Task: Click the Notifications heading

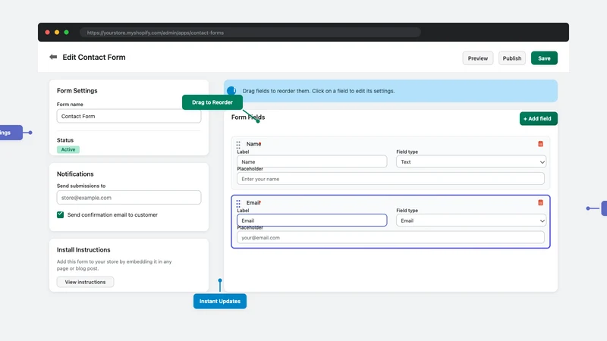Action: (75, 174)
